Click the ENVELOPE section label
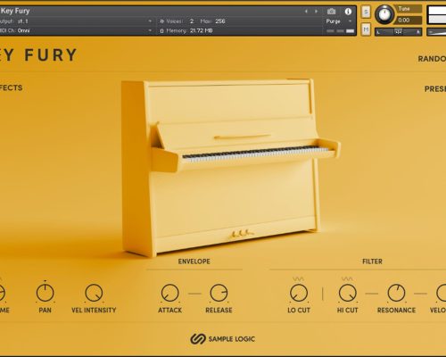Image resolution: width=446 pixels, height=357 pixels. [x=194, y=262]
